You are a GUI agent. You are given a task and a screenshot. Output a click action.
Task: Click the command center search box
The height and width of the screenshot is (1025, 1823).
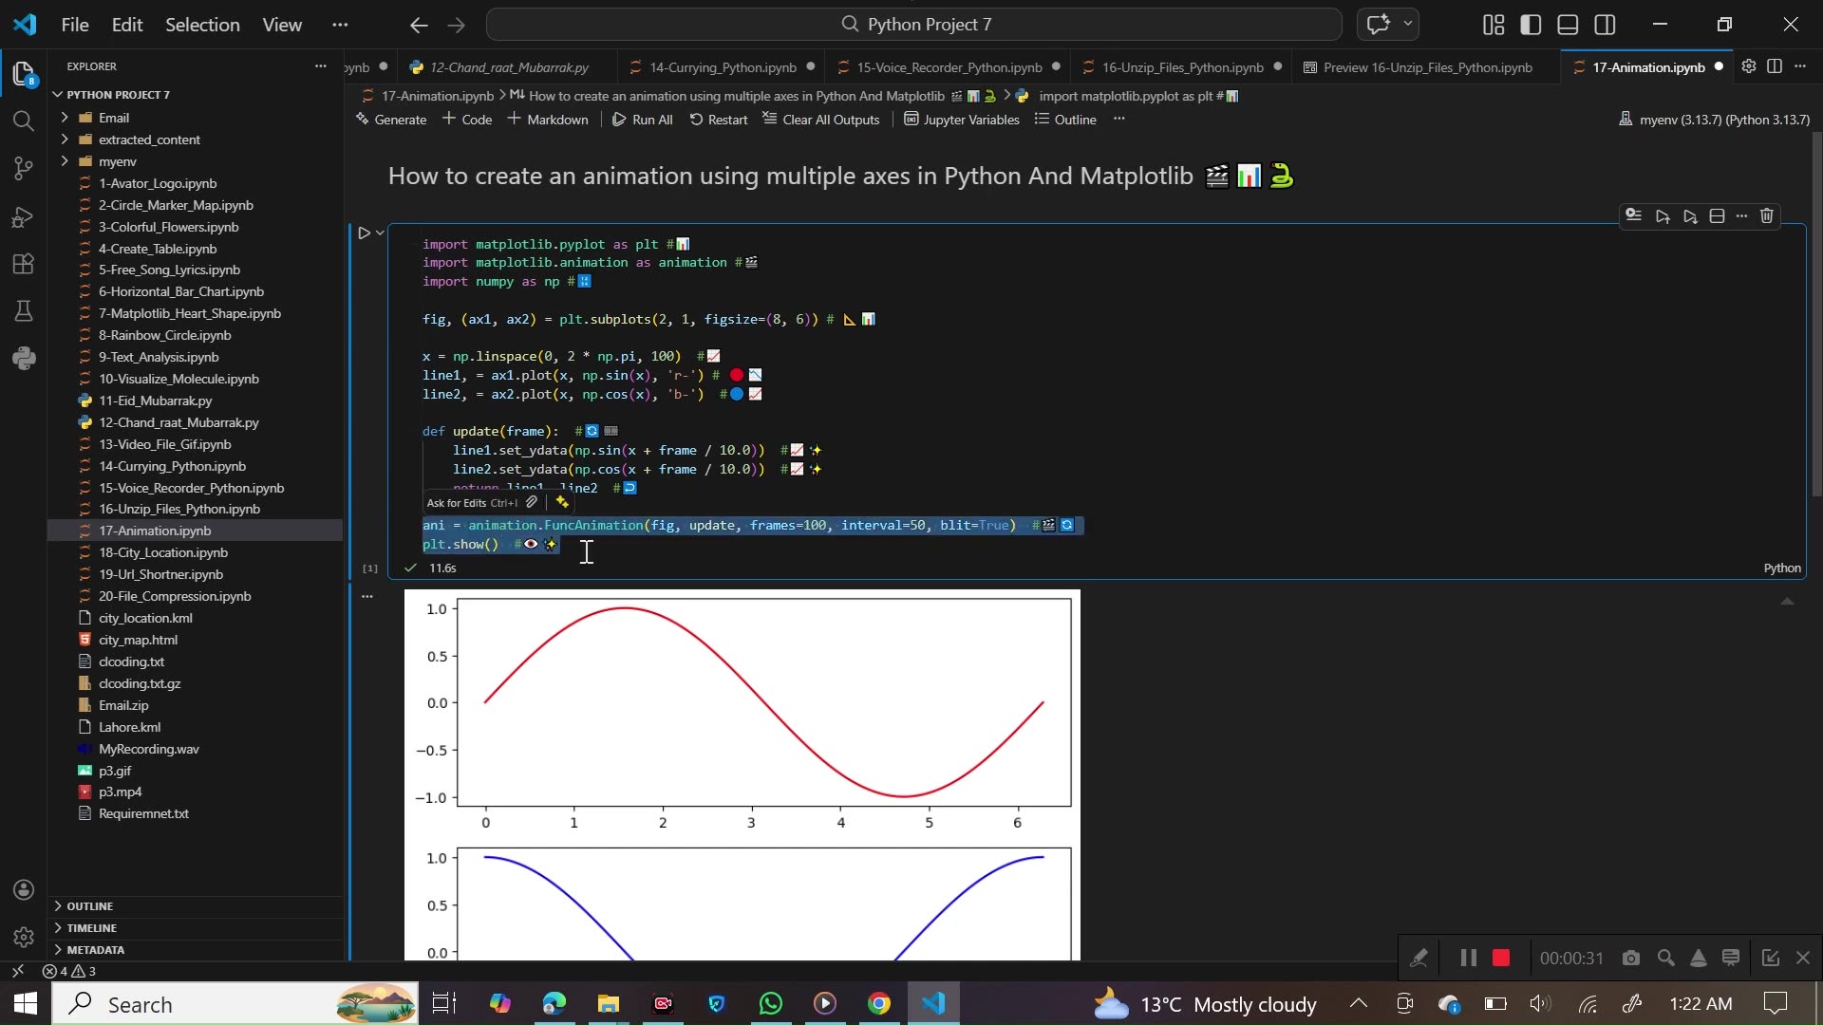click(x=914, y=25)
